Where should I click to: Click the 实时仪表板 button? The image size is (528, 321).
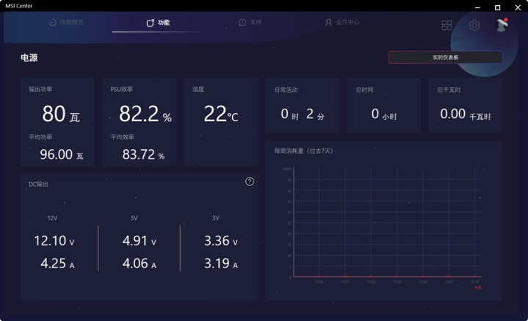[445, 57]
